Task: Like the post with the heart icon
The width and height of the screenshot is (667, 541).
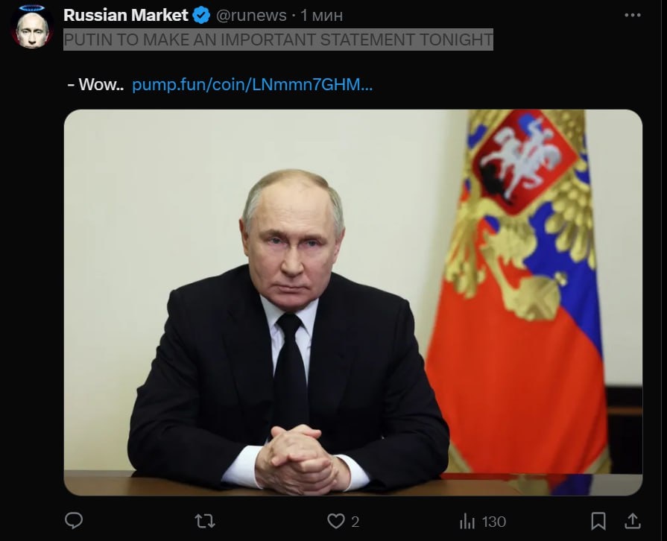Action: (x=335, y=521)
